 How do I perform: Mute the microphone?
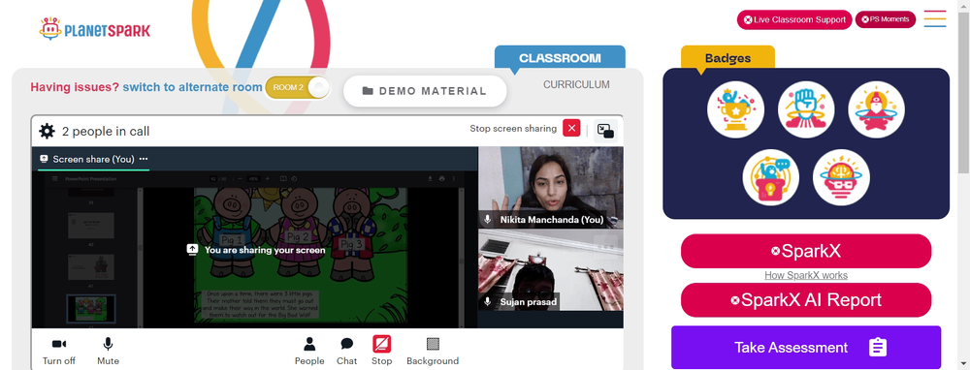108,351
